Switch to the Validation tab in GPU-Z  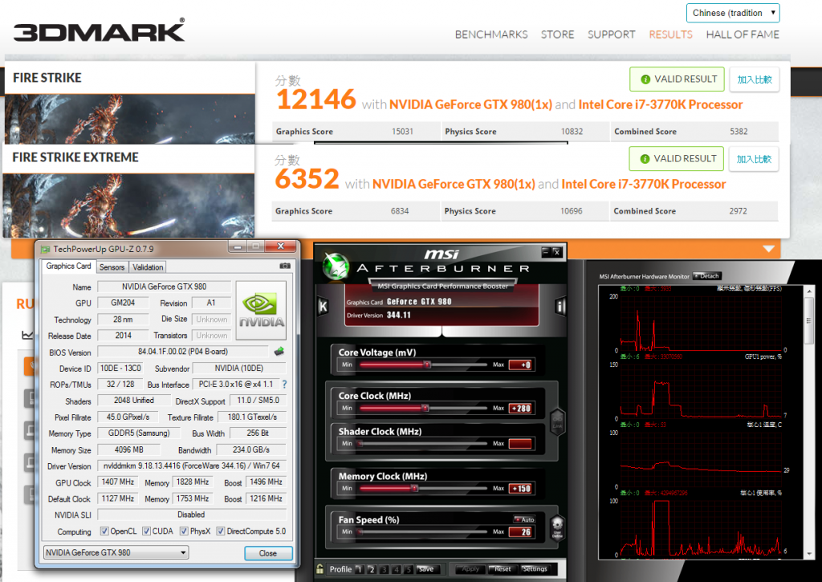point(148,267)
